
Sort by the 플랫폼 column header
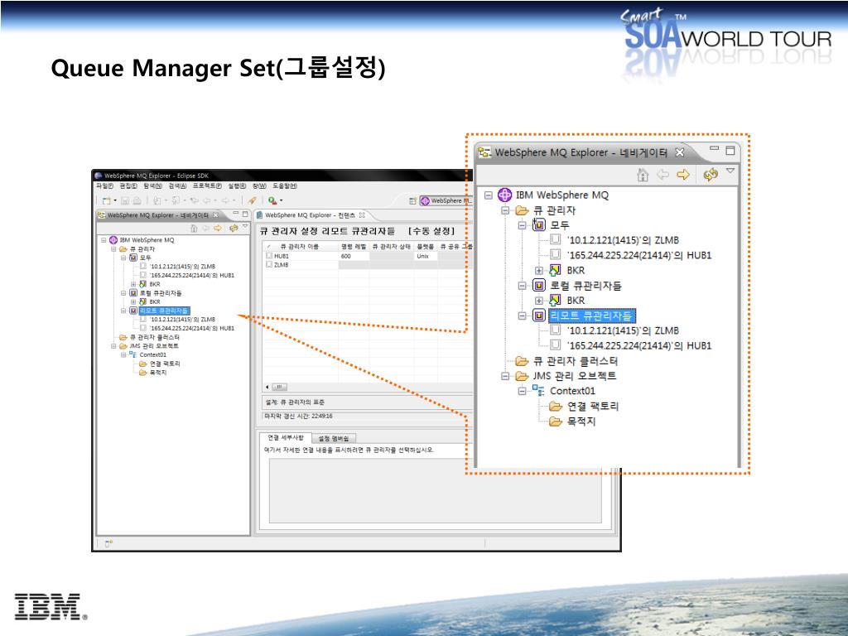tap(426, 247)
